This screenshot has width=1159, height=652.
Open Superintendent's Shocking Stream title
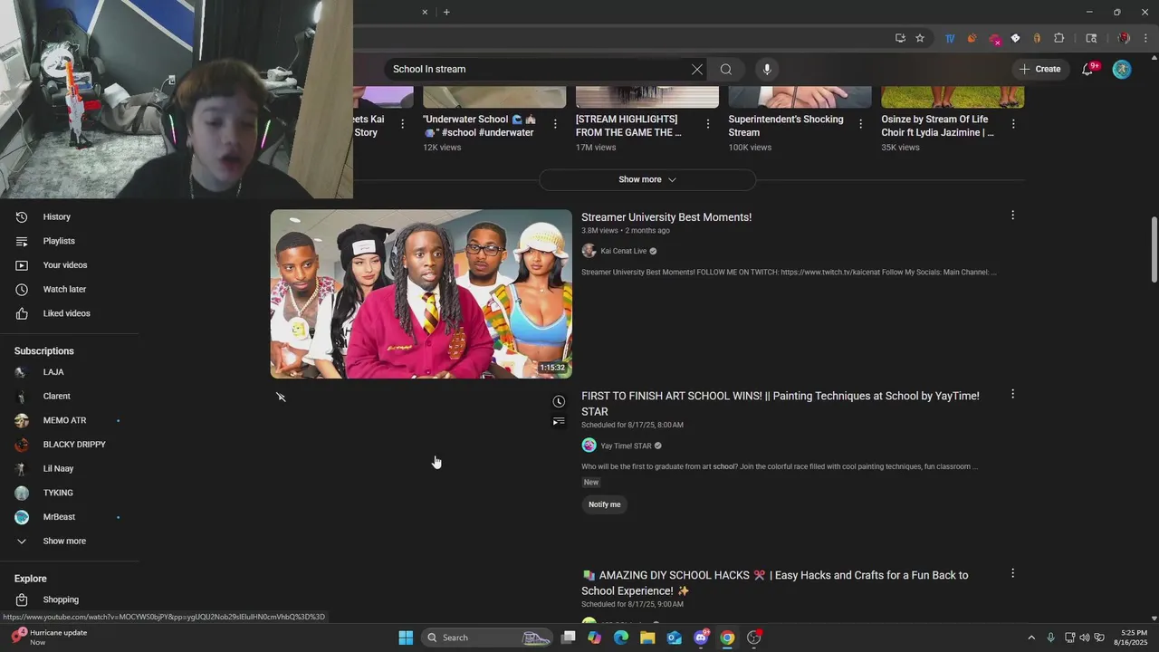(x=786, y=126)
